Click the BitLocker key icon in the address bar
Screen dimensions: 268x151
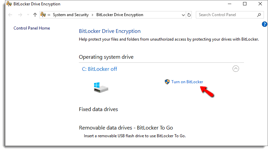point(43,15)
